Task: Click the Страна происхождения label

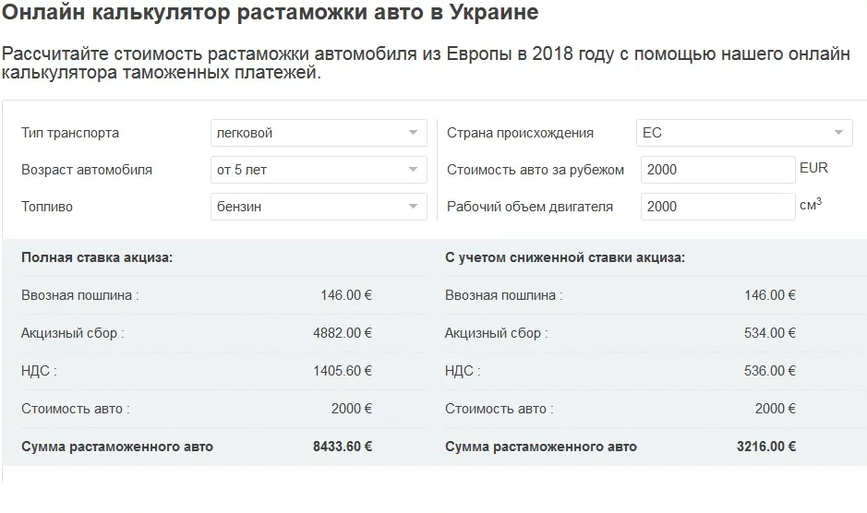Action: coord(520,133)
